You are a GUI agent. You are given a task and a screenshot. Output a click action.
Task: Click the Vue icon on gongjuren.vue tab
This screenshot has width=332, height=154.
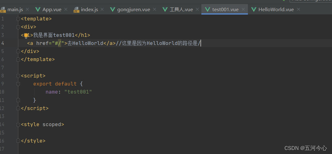[113, 10]
